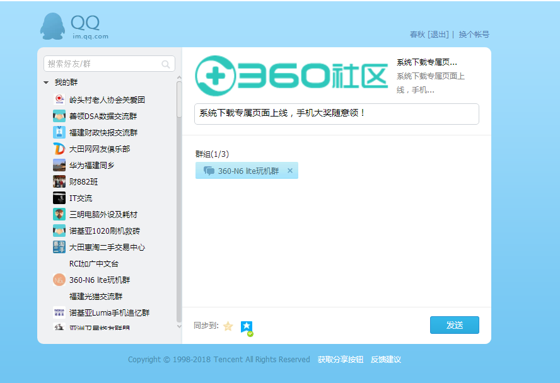Open the 反馈建议 feedback link
This screenshot has height=383, width=560.
(386, 360)
